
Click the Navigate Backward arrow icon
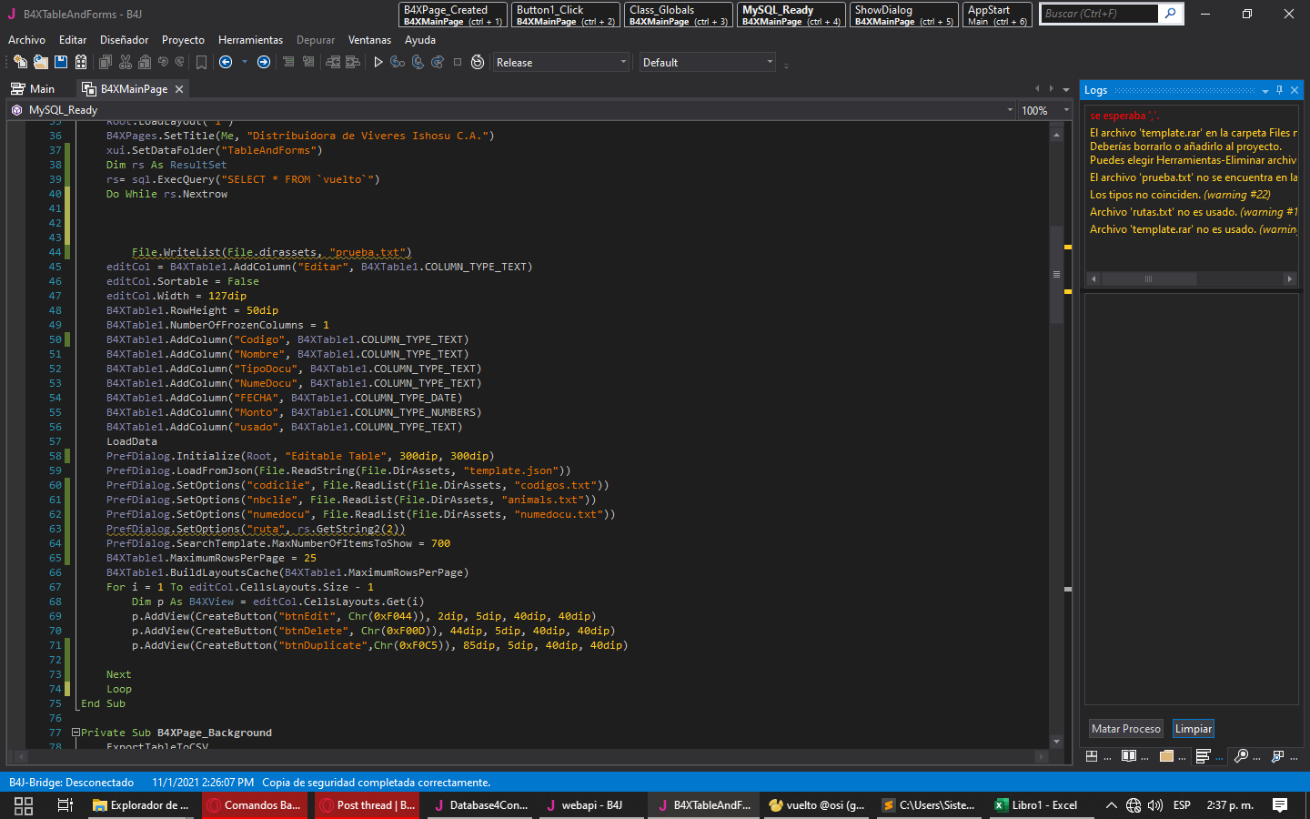pos(226,62)
